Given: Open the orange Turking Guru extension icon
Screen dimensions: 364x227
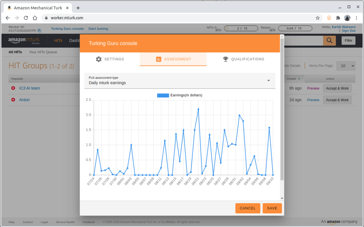Looking at the screenshot, I should 329,18.
